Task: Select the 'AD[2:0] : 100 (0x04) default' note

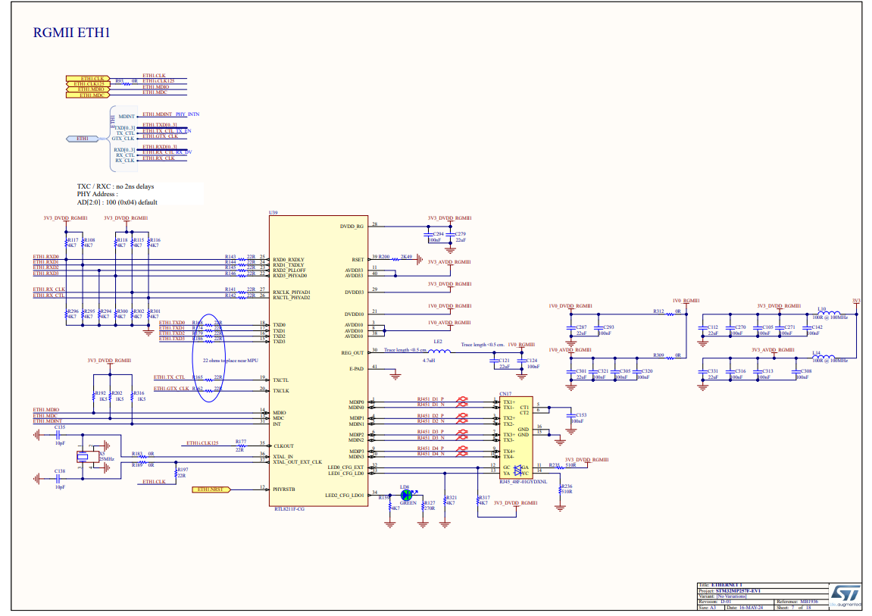Action: point(117,202)
